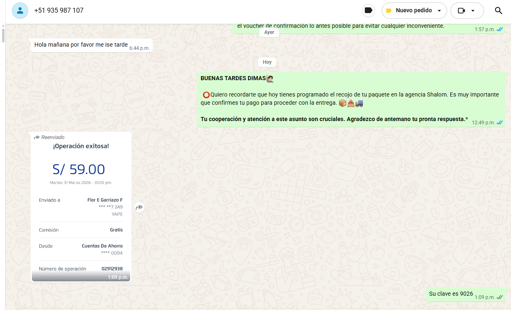Screen dimensions: 511x310
Task: Click read ticks on 'Su clave es 9026'
Action: [500, 297]
